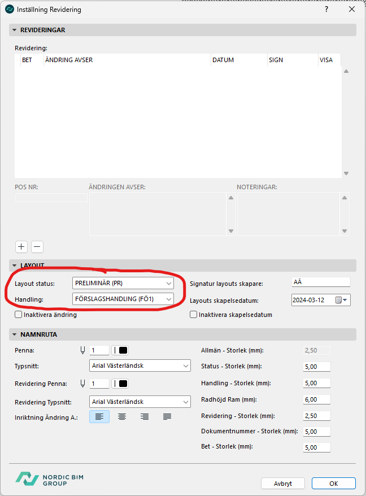Click the Avbryt button
The width and height of the screenshot is (366, 496).
click(x=283, y=484)
